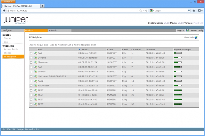The image size is (205, 136).
Task: Click the Juniper Networks logo
Action: pyautogui.click(x=16, y=20)
